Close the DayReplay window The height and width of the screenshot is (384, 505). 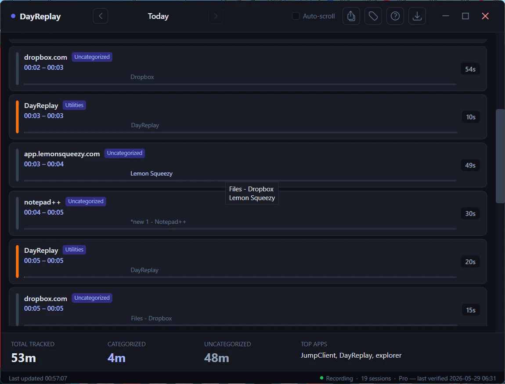pos(485,16)
